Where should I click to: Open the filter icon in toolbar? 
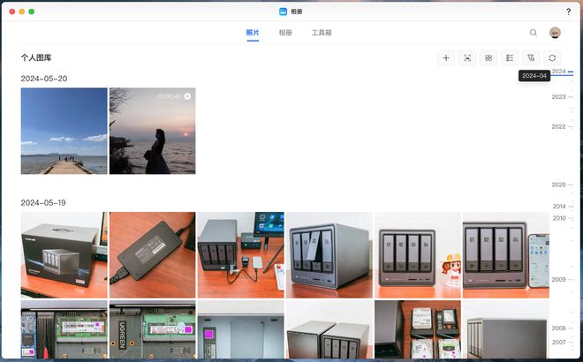tap(531, 58)
